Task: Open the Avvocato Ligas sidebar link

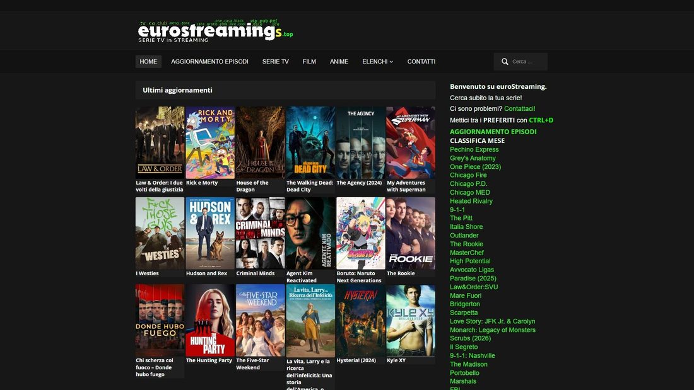Action: [x=472, y=270]
